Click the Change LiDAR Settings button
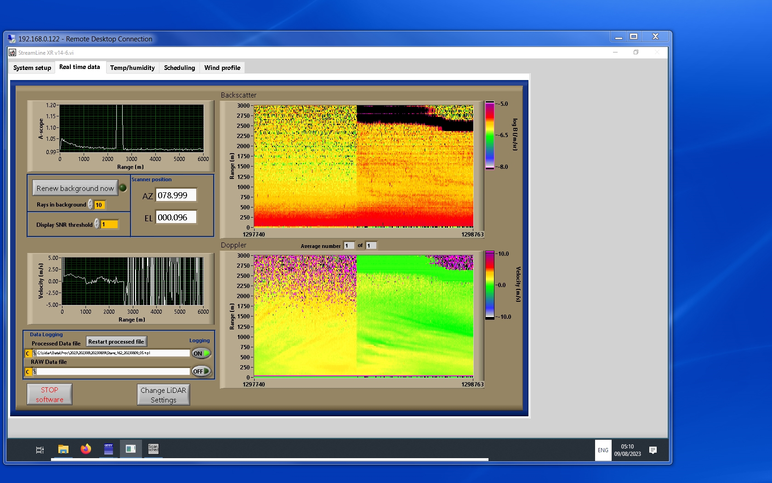 (x=163, y=395)
